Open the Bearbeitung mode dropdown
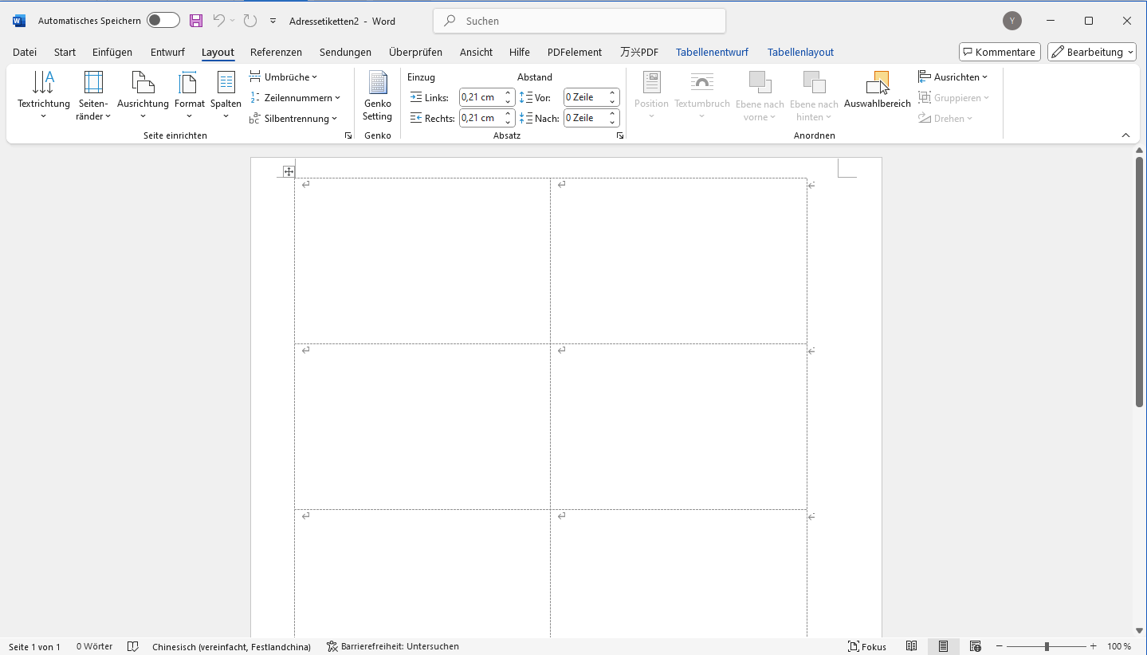This screenshot has width=1147, height=655. pyautogui.click(x=1091, y=52)
